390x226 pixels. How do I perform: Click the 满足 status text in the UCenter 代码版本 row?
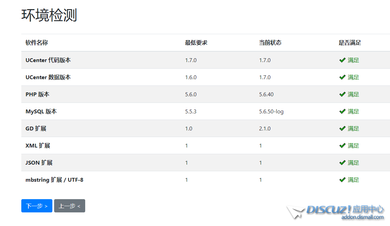click(353, 60)
